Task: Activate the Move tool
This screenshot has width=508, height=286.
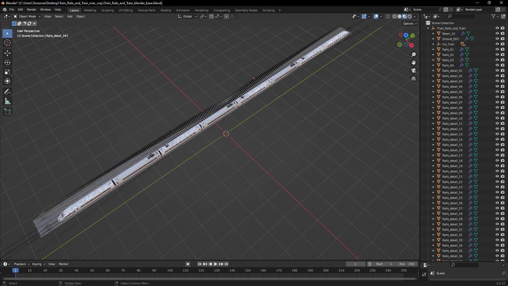Action: click(7, 53)
